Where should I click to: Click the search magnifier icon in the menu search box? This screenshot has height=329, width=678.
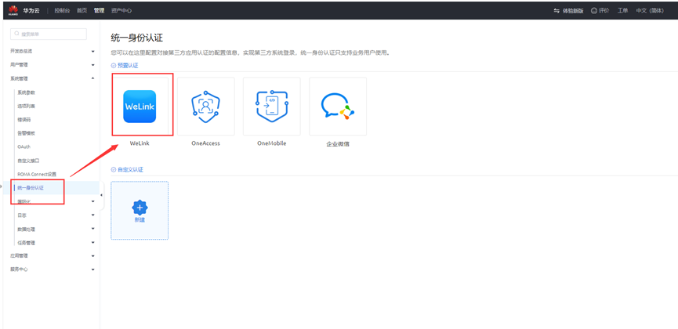(x=17, y=34)
